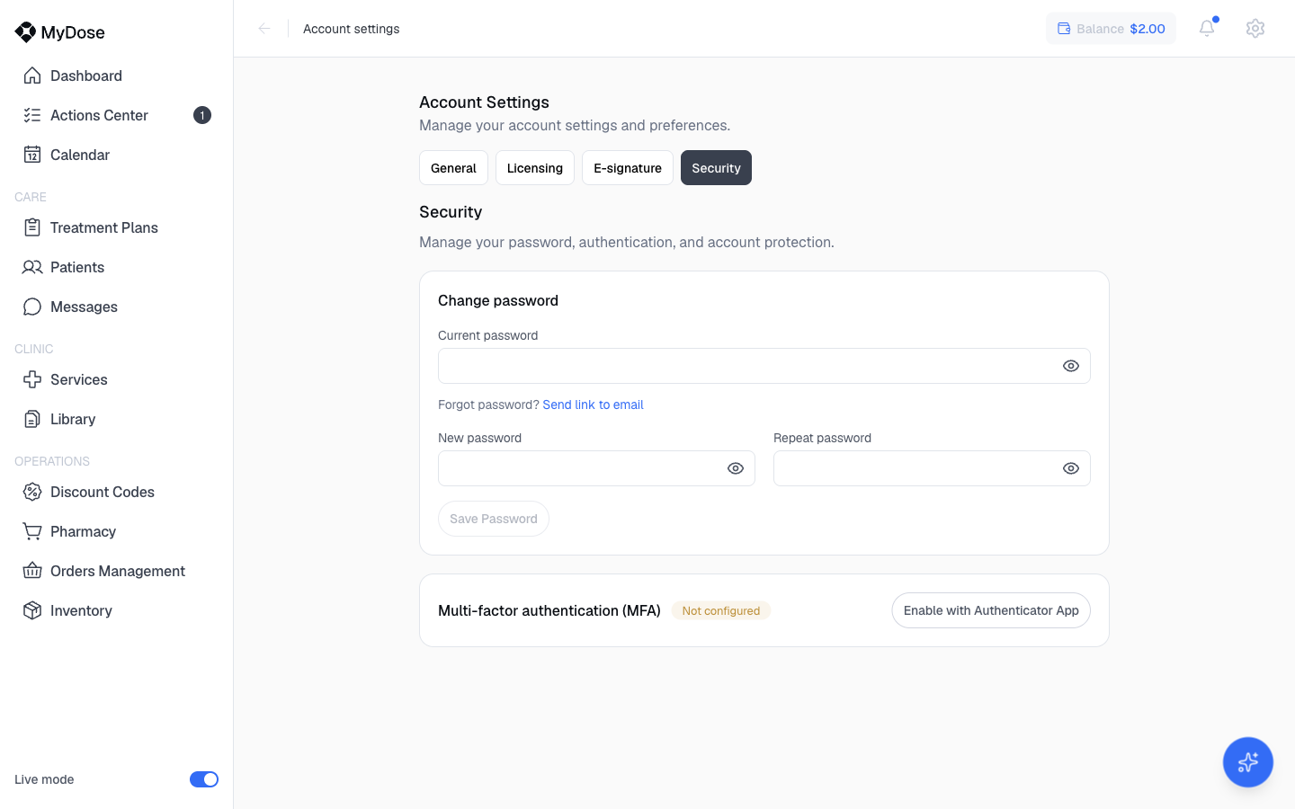Reveal the repeat password text
Viewport: 1295px width, 809px height.
coord(1071,468)
